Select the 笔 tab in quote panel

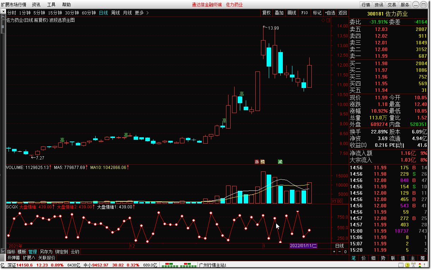(354, 258)
